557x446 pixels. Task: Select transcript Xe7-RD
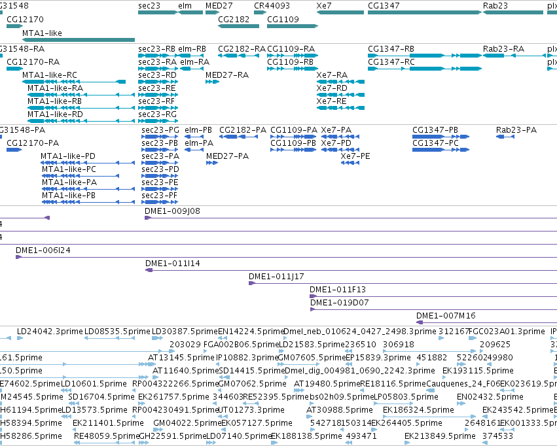pos(340,95)
